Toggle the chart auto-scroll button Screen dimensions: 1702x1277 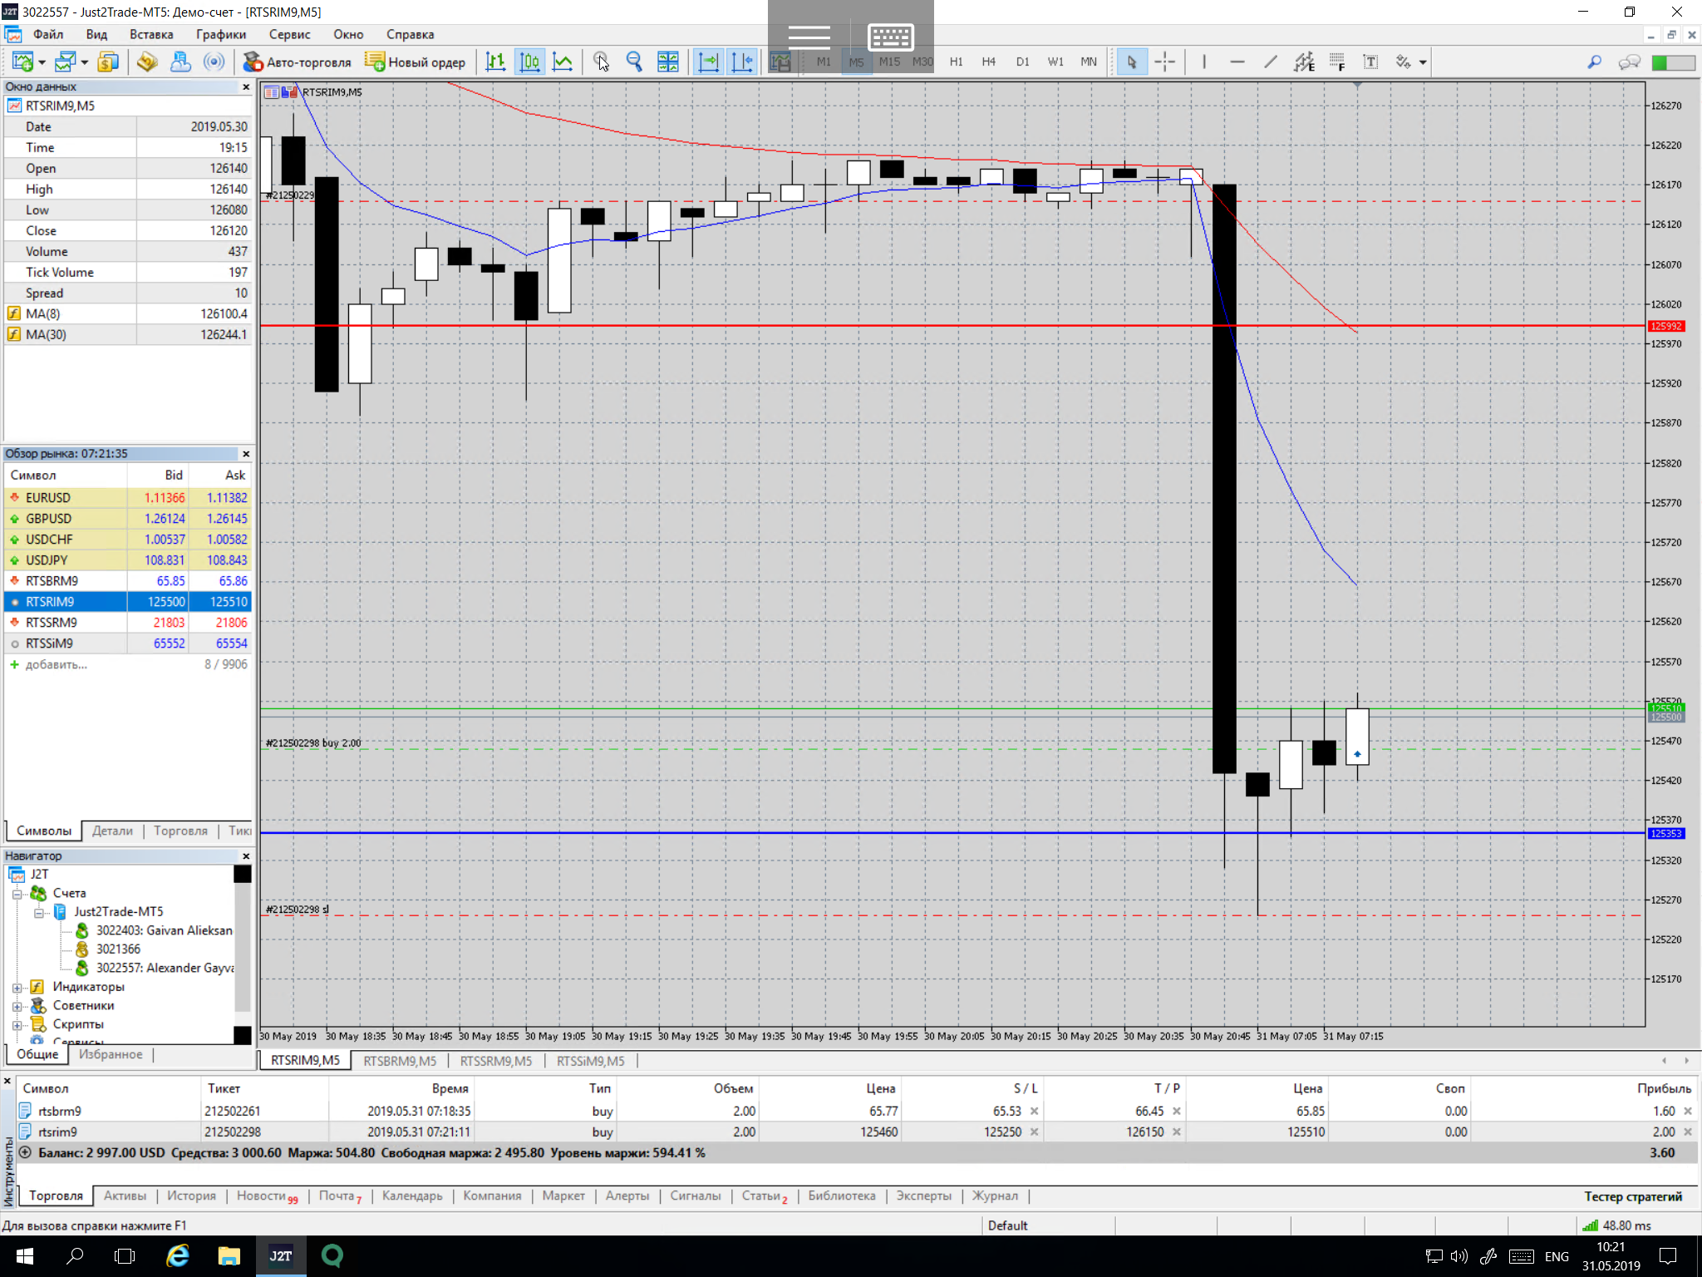coord(708,62)
